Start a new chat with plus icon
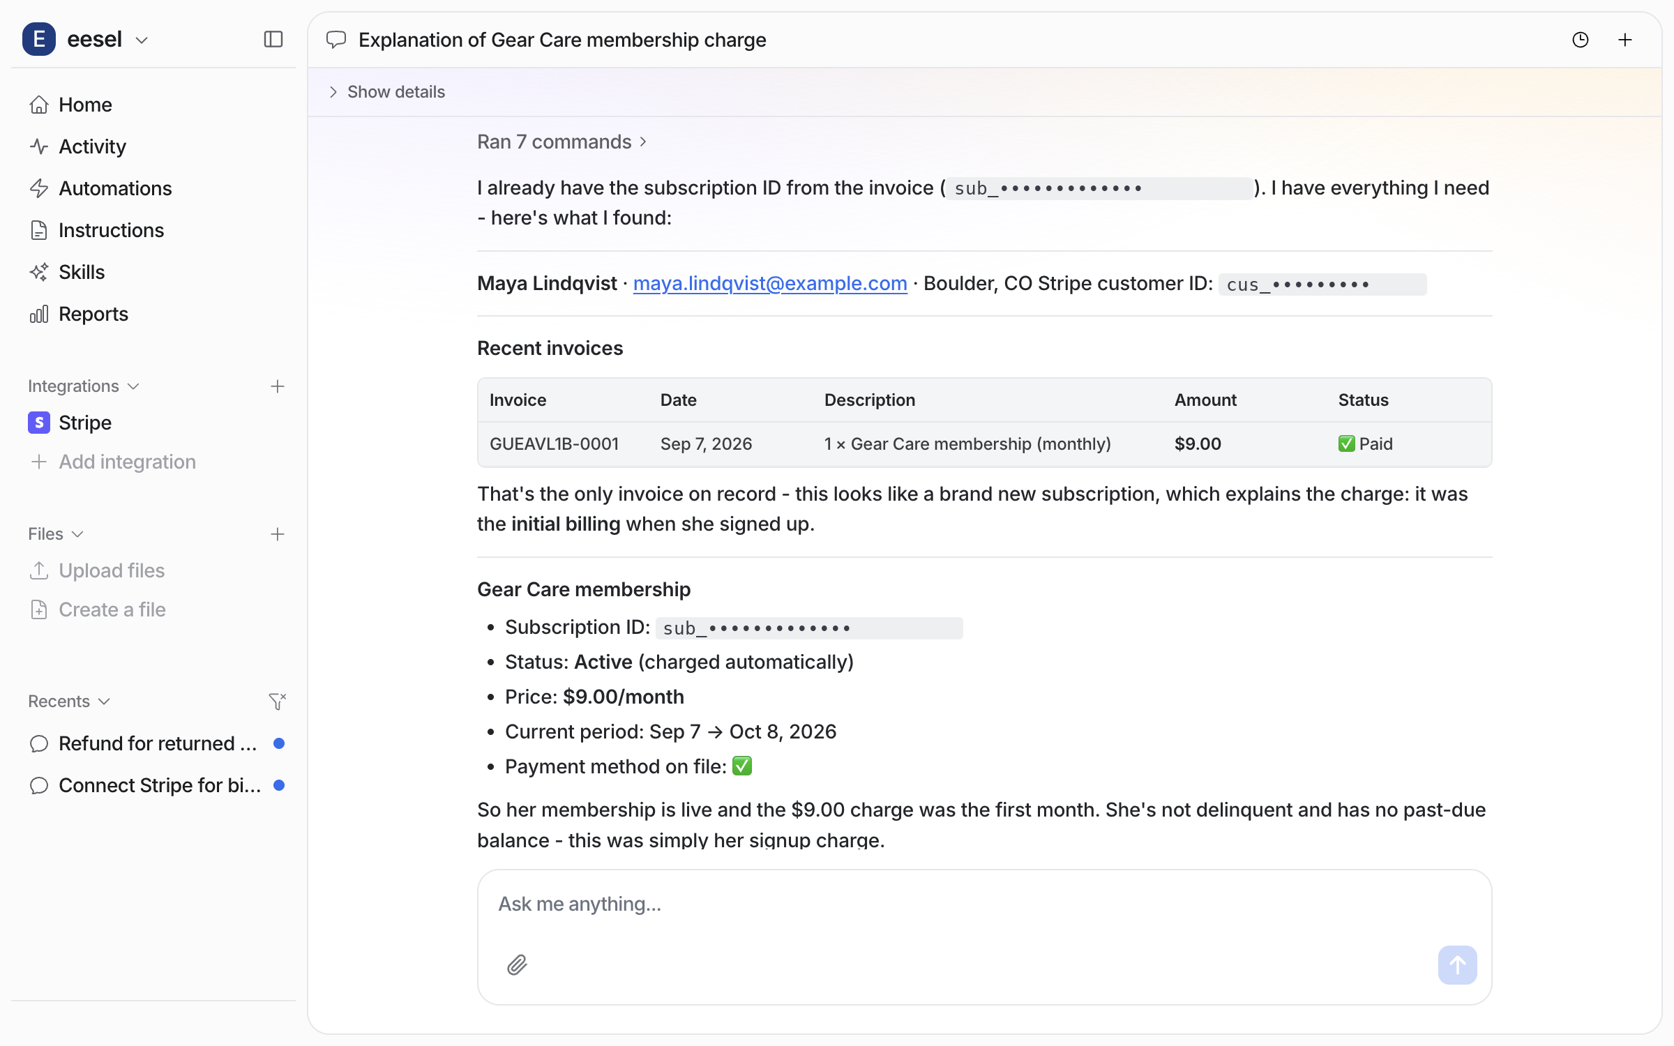Image resolution: width=1674 pixels, height=1046 pixels. pyautogui.click(x=1624, y=40)
